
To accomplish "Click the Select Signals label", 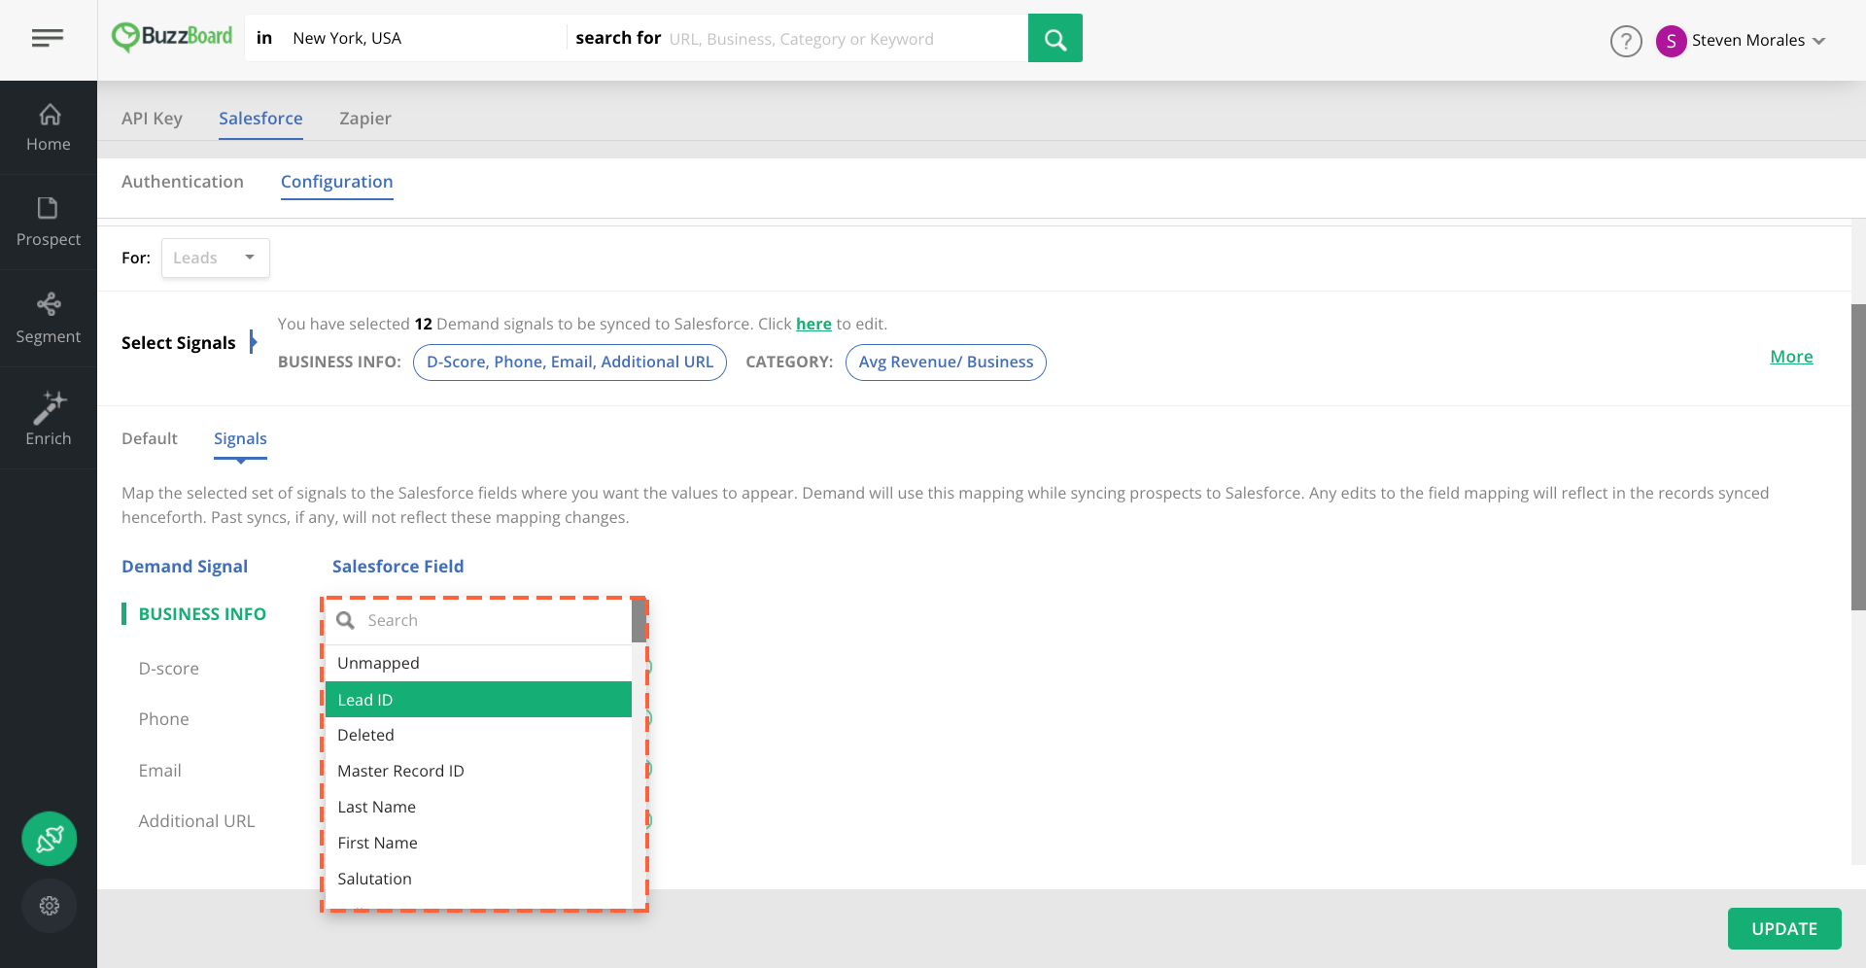I will click(179, 343).
